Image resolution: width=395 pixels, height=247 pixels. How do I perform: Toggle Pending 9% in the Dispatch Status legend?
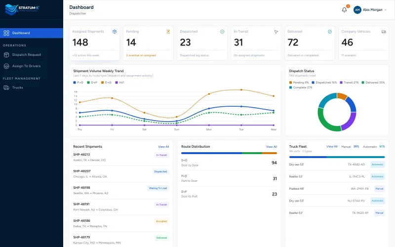(x=299, y=82)
